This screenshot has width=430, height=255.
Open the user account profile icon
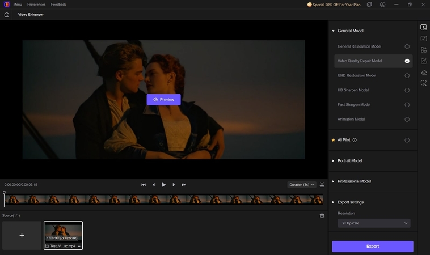point(382,5)
